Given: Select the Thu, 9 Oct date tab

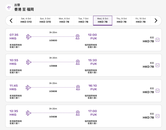Looking at the screenshot, I should click(x=122, y=20).
